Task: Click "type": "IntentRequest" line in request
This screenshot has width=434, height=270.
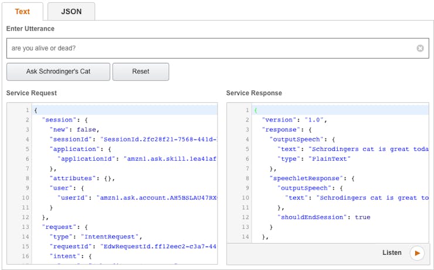Action: click(x=96, y=237)
